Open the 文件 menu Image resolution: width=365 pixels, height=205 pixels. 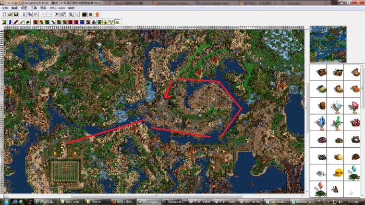[x=5, y=8]
